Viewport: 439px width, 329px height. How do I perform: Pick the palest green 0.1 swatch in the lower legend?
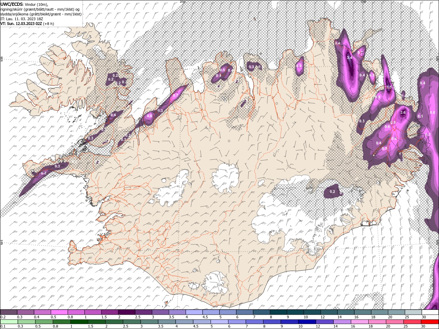pos(9,321)
